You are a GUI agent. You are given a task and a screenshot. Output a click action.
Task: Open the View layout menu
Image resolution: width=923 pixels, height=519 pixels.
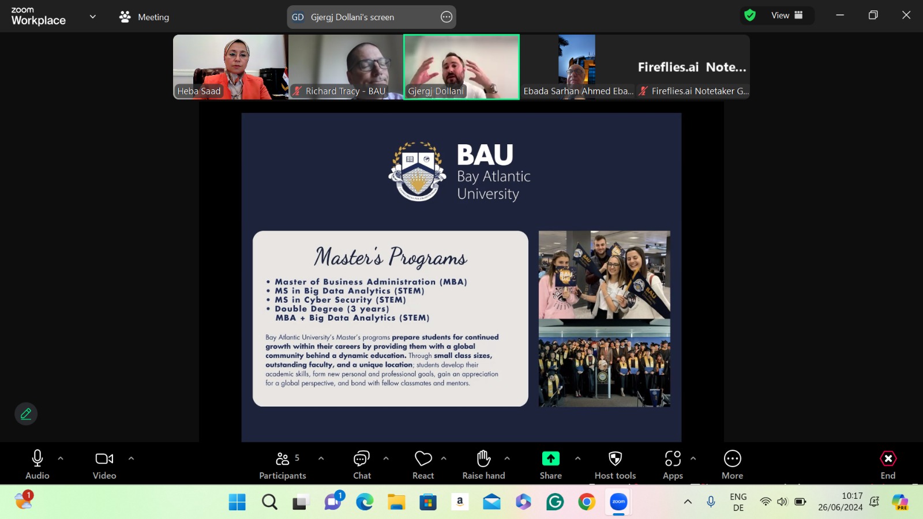787,16
